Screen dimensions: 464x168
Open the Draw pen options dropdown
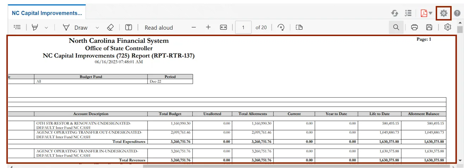click(x=97, y=28)
